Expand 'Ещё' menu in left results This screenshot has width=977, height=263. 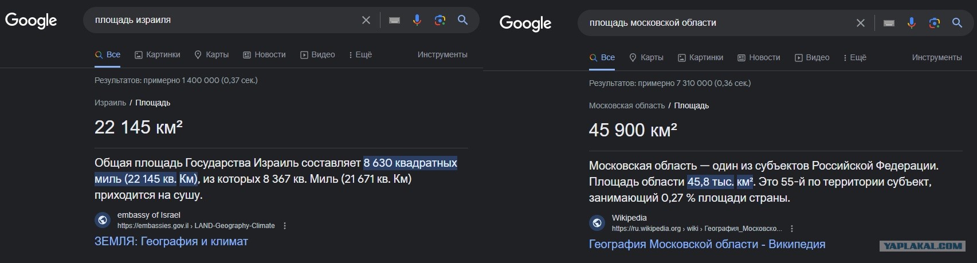point(360,54)
